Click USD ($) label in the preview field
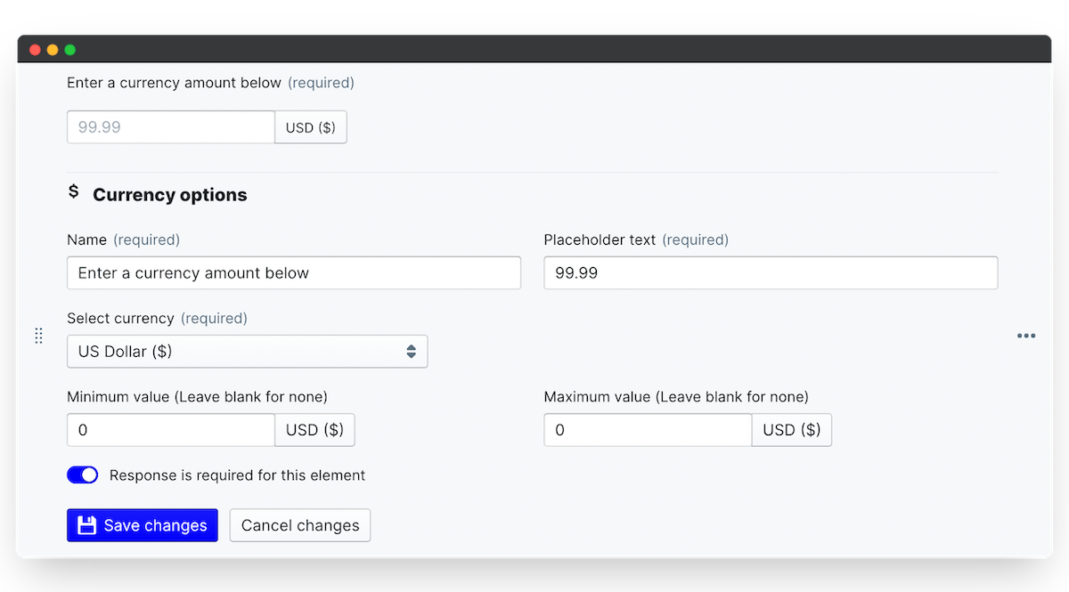 (311, 127)
